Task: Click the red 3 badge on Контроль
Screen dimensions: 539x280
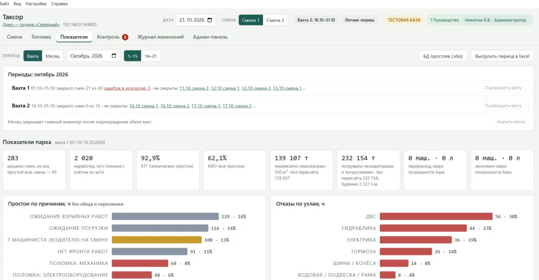Action: coord(125,37)
